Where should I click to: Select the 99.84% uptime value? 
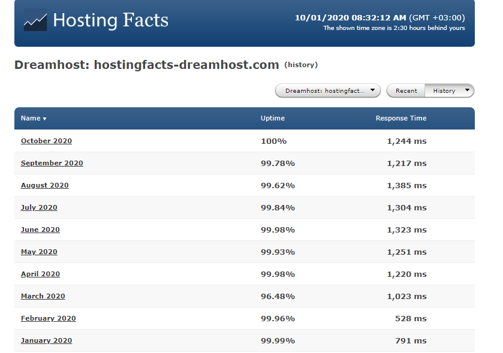(x=278, y=207)
